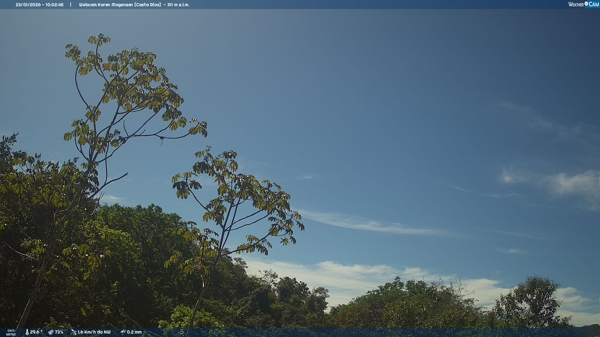
Task: Click the wind anemometer icon
Action: pos(73,332)
